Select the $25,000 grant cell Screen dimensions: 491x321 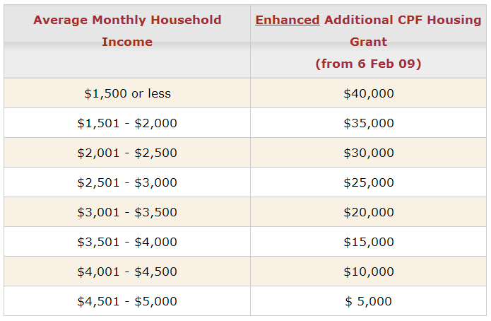pyautogui.click(x=368, y=182)
